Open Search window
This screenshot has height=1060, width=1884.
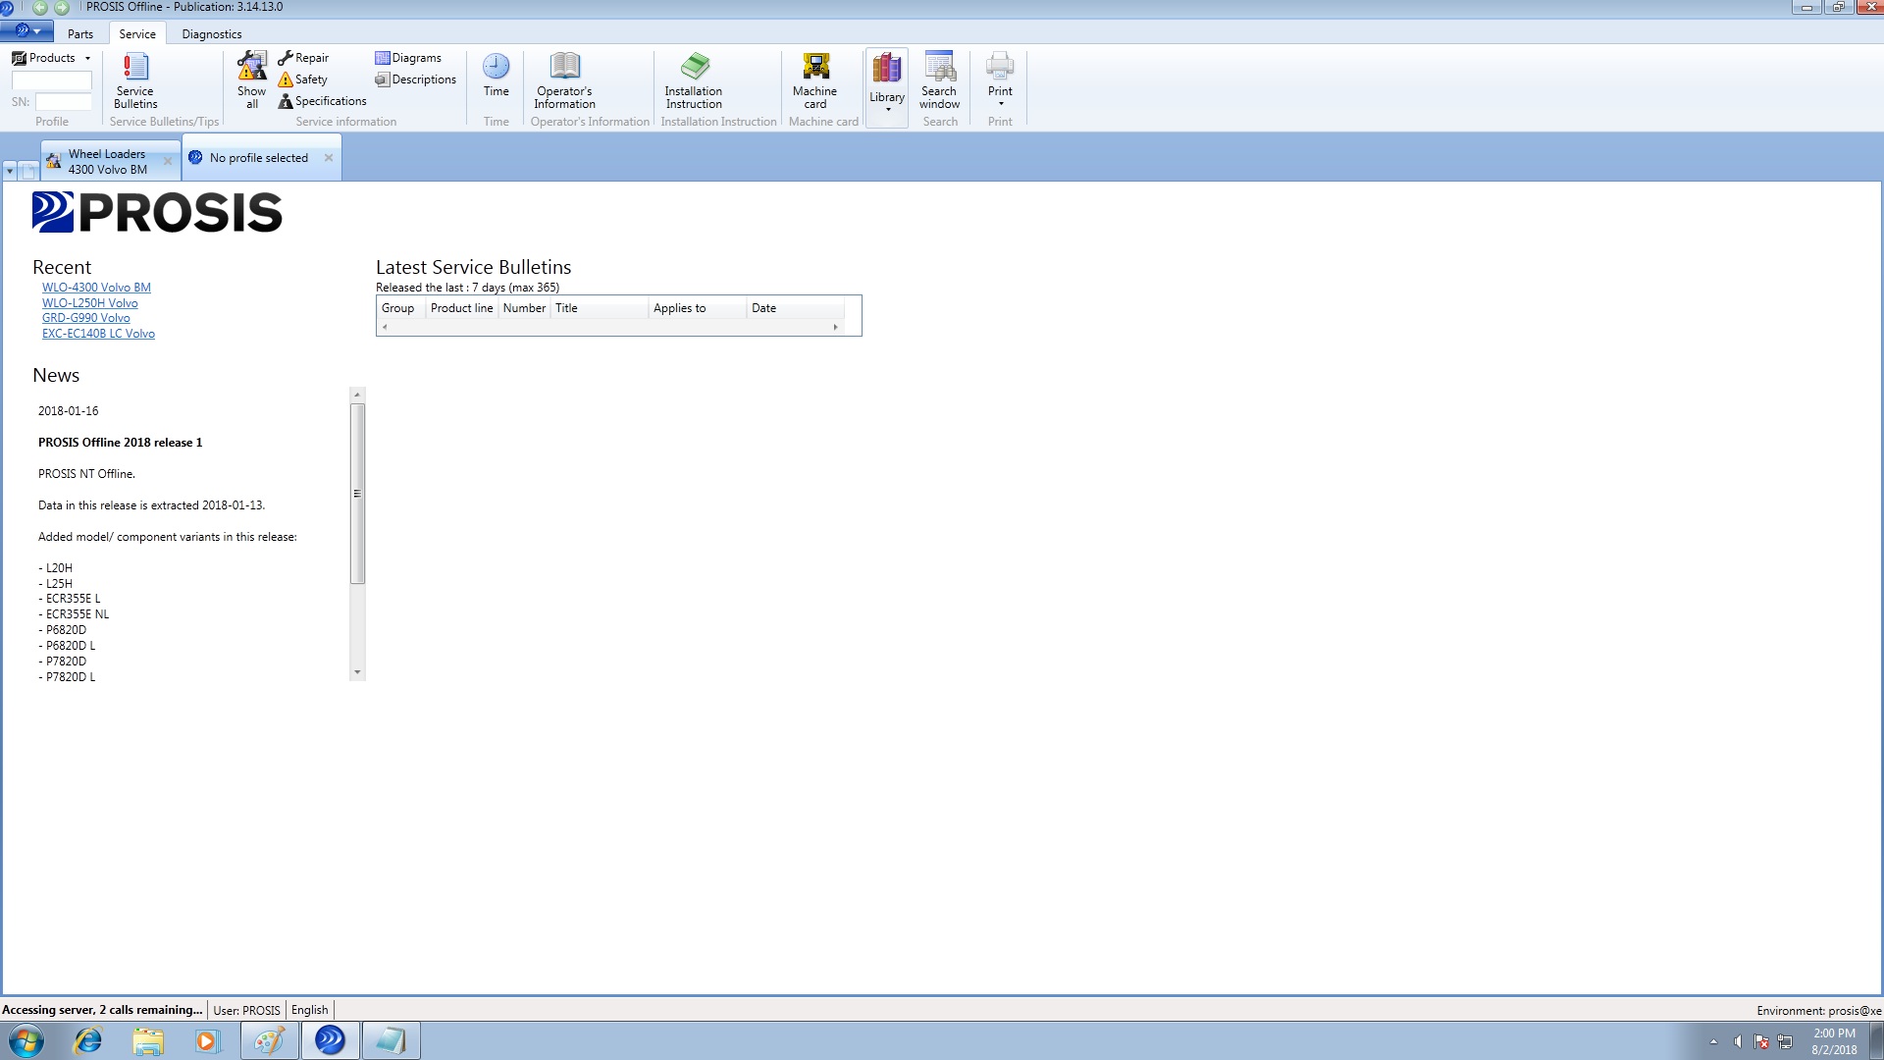point(939,80)
